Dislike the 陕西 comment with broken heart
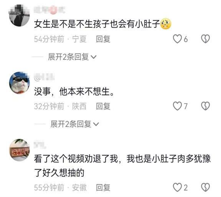This screenshot has width=221, height=197. [205, 106]
